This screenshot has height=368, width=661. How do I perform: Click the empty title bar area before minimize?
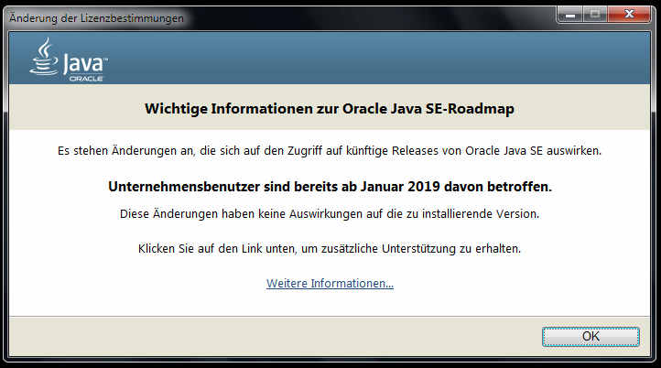[x=366, y=16]
